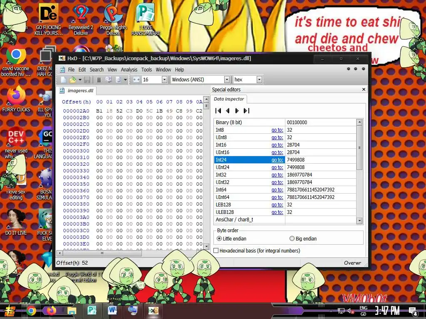Open the File menu
The height and width of the screenshot is (319, 426).
[x=71, y=70]
